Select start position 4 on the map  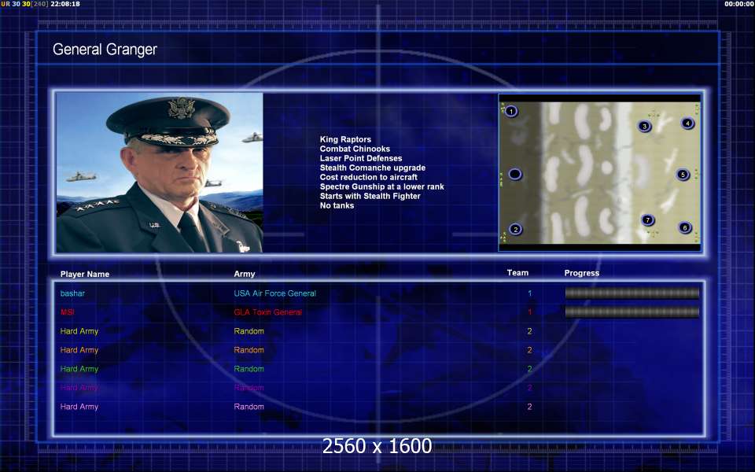[x=687, y=124]
